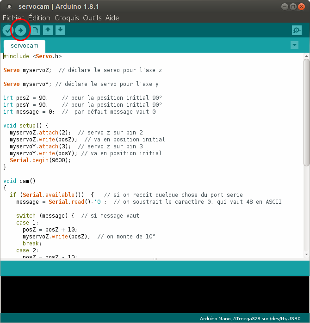Click the editor vertical scrollbar thumb
Viewport: 310px width, 323px height.
click(x=306, y=111)
